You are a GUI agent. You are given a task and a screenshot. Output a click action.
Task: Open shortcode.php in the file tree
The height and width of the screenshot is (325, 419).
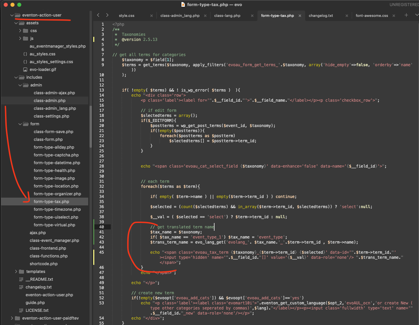[44, 264]
